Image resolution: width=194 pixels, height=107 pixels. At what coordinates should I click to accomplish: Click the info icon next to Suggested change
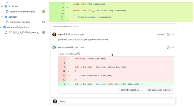pyautogui.click(x=79, y=54)
